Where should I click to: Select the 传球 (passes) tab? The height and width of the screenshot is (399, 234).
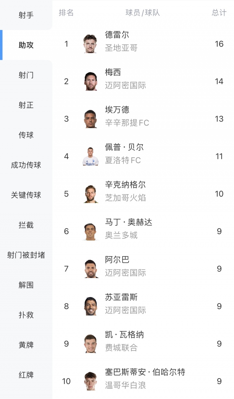pyautogui.click(x=26, y=135)
